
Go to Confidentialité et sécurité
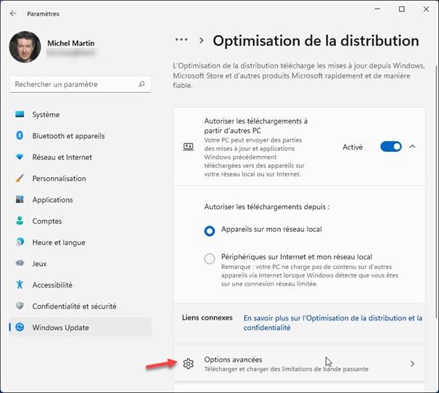click(74, 307)
